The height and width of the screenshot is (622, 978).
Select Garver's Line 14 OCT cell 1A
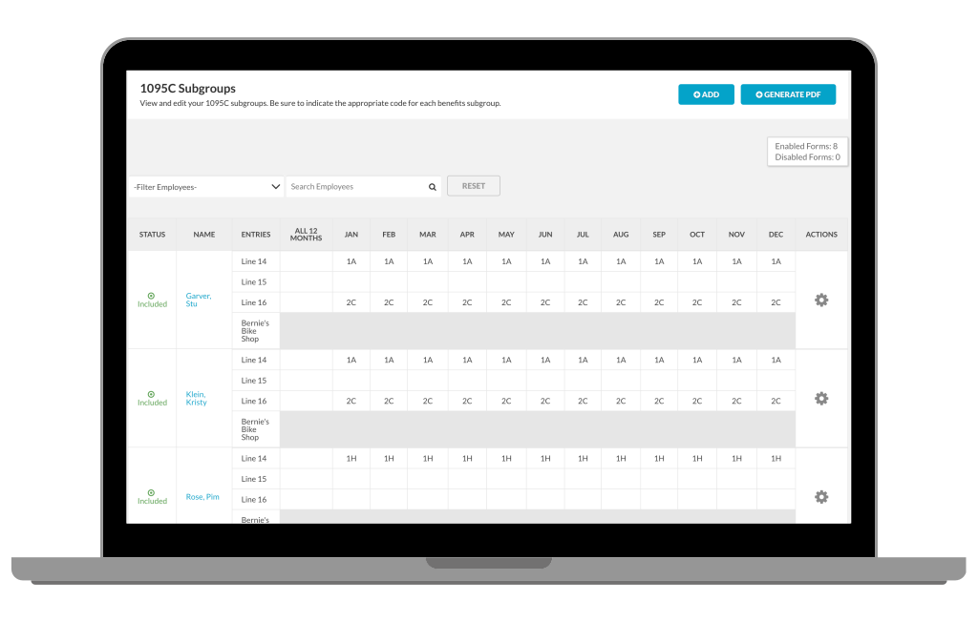pos(697,261)
